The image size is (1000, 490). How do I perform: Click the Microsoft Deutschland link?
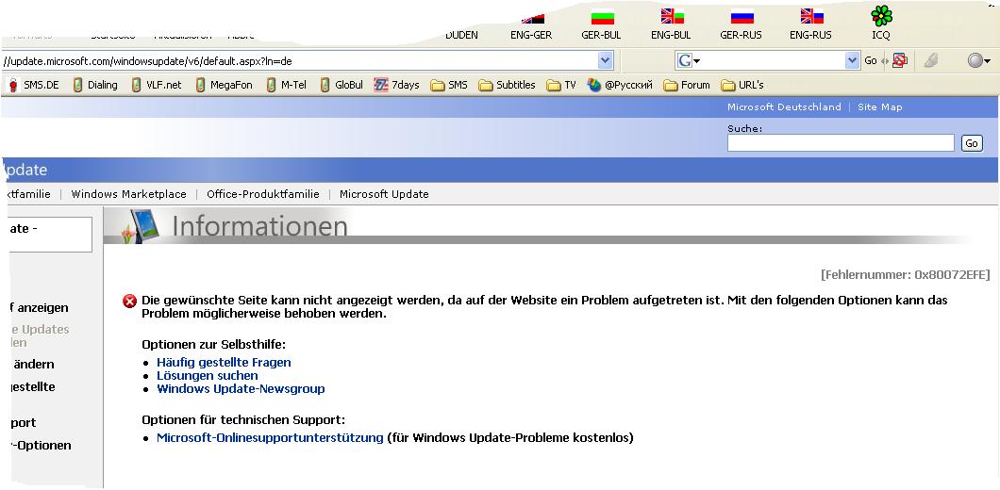[784, 107]
